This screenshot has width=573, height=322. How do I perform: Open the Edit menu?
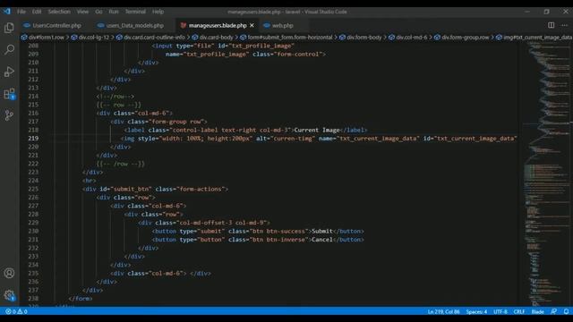(x=37, y=12)
